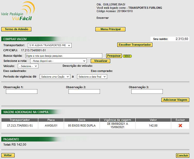Click Concluir to finish purchase
This screenshot has height=159, width=194.
pos(182,155)
